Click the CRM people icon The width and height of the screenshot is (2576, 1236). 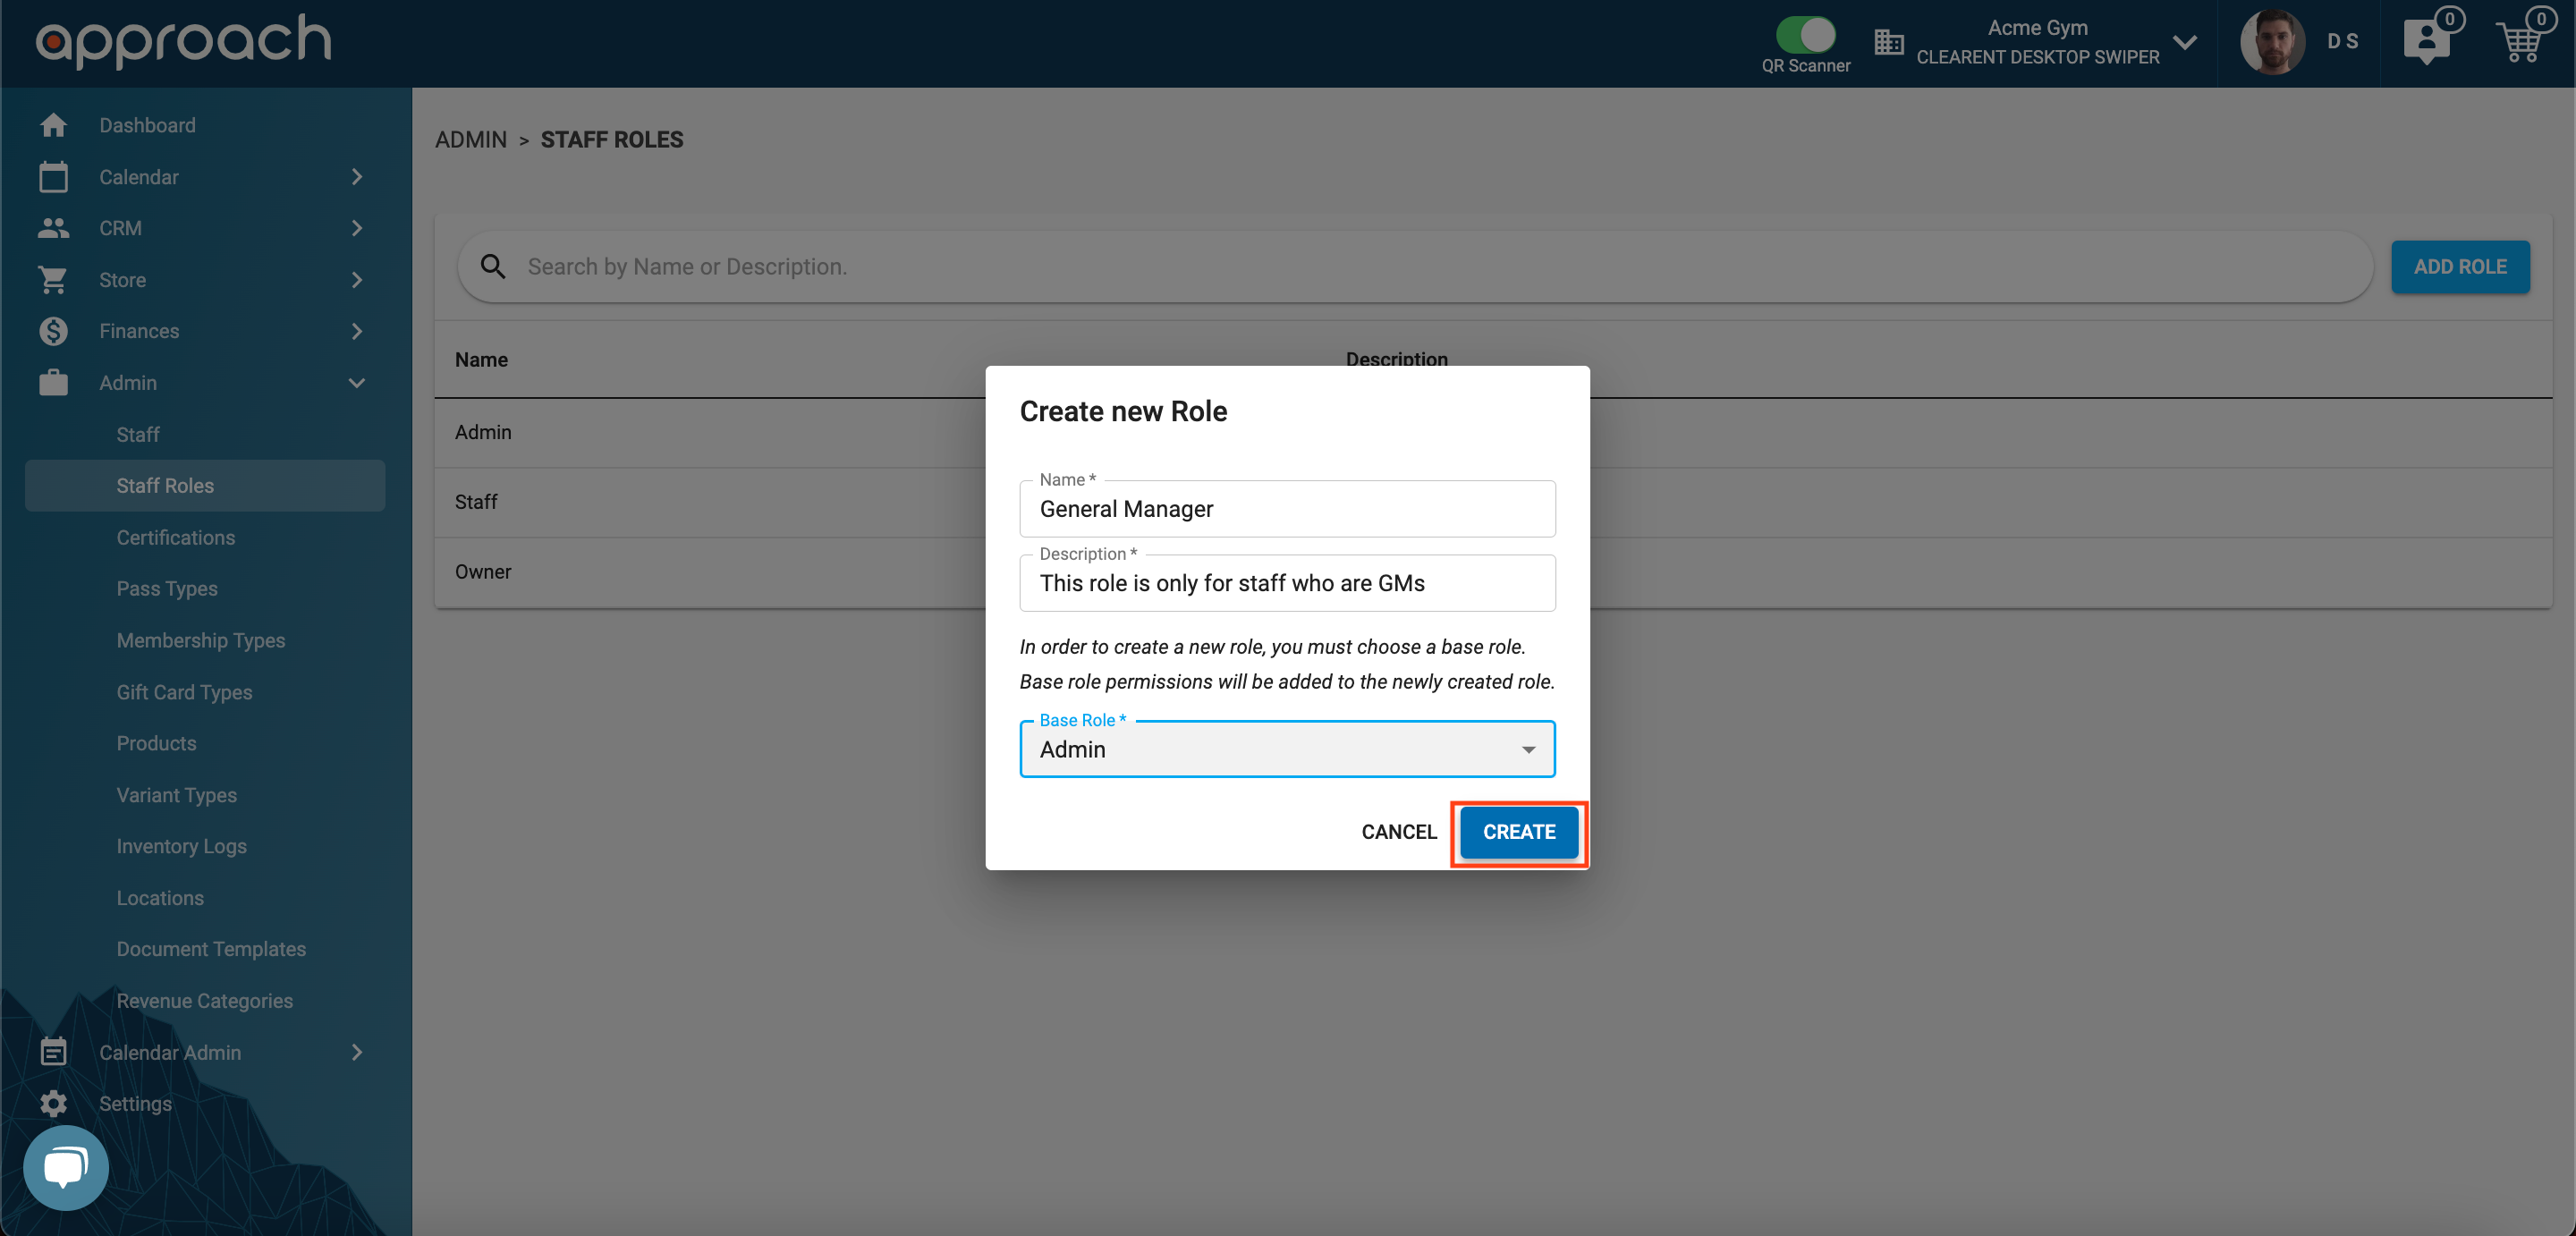pyautogui.click(x=53, y=228)
